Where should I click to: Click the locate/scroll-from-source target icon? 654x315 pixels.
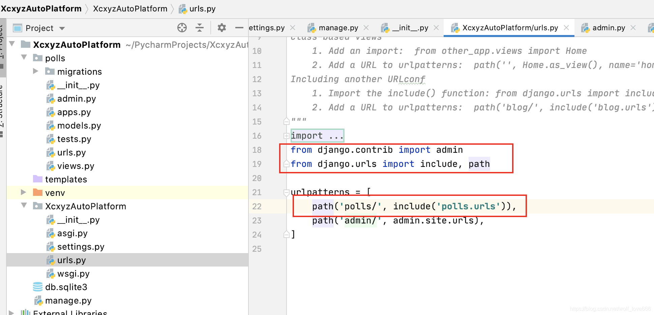pyautogui.click(x=182, y=28)
